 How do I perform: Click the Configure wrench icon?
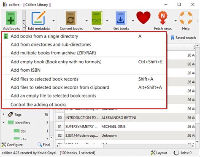coord(4,145)
